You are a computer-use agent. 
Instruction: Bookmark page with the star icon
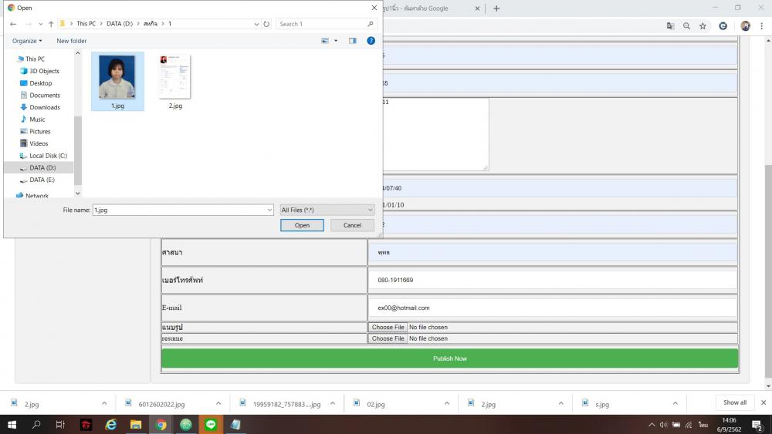[703, 25]
